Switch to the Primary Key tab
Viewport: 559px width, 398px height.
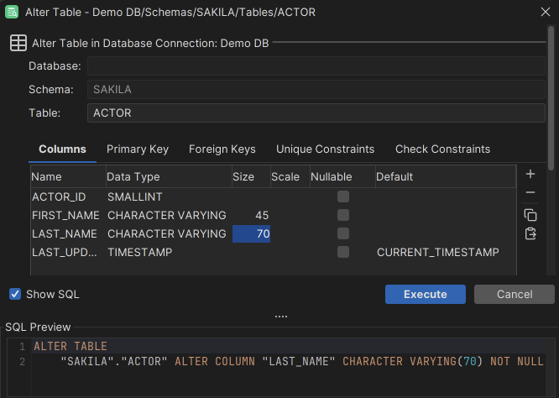138,149
